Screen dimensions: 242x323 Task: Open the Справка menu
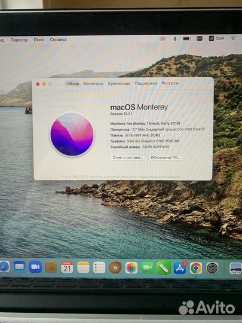pos(58,39)
